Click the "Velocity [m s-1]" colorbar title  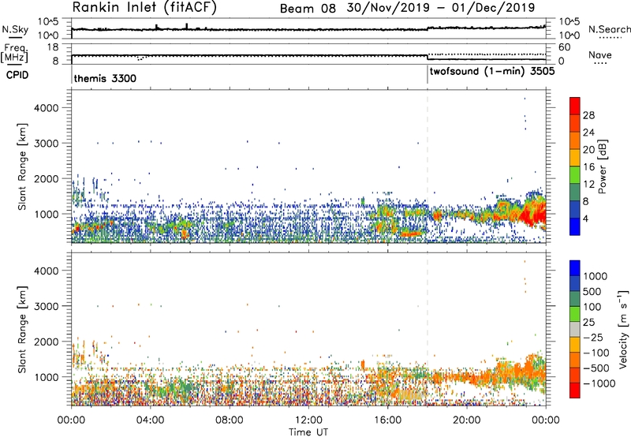pos(623,330)
